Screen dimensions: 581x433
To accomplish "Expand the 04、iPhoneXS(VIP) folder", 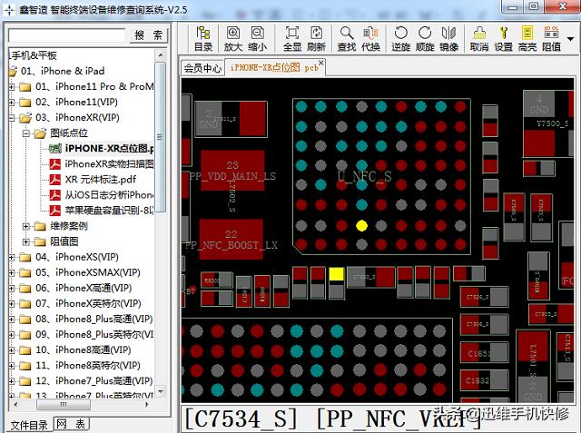I will [x=13, y=257].
